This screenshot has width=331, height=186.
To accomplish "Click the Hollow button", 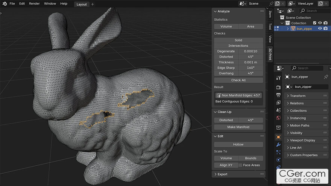I will (238, 144).
